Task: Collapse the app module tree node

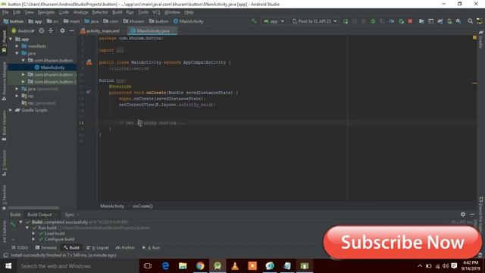Action: coord(11,39)
